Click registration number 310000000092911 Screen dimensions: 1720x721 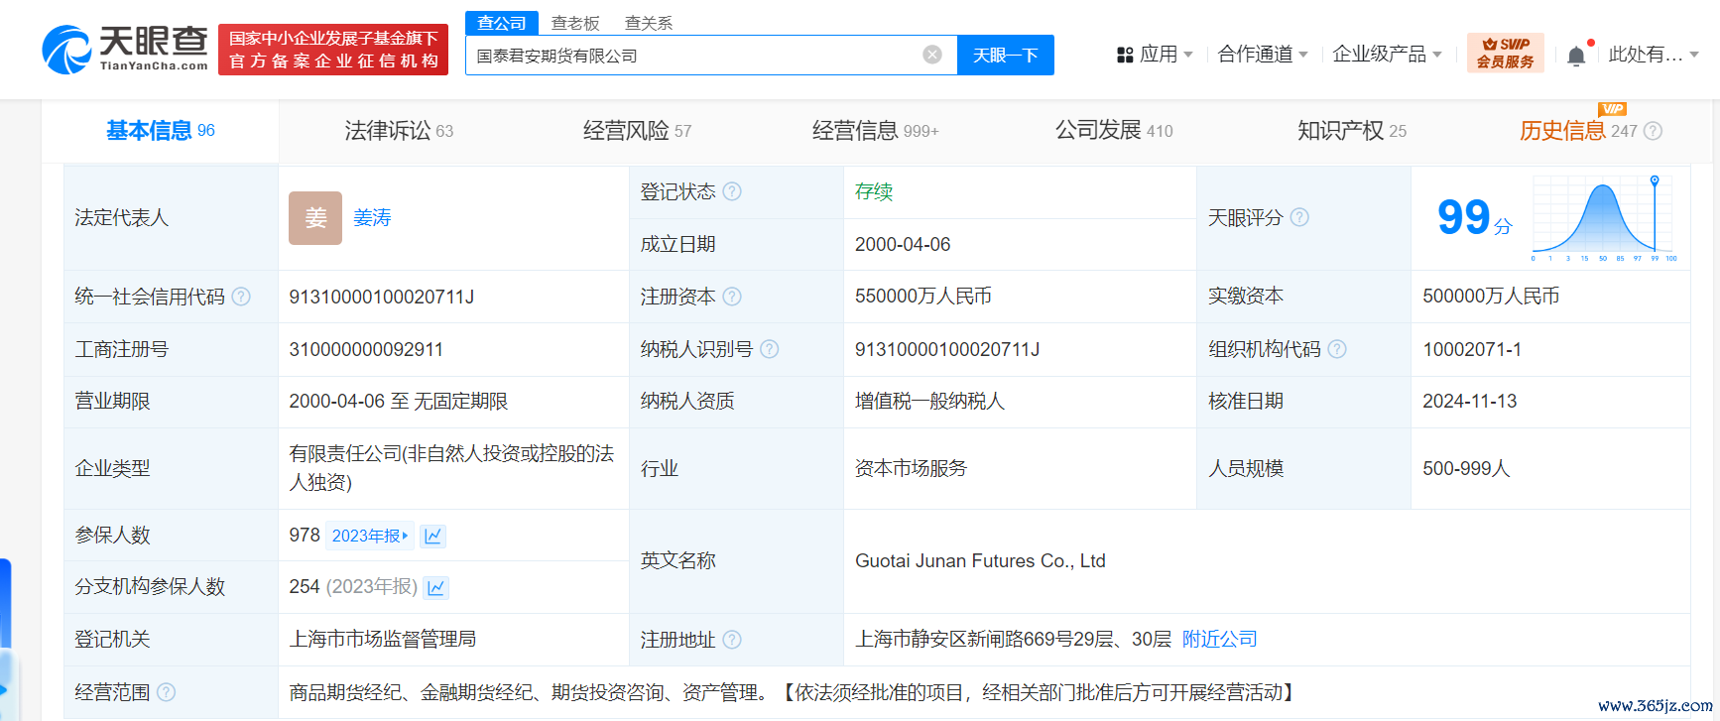click(366, 349)
